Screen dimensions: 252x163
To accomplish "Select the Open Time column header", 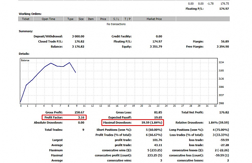I will (48, 19).
